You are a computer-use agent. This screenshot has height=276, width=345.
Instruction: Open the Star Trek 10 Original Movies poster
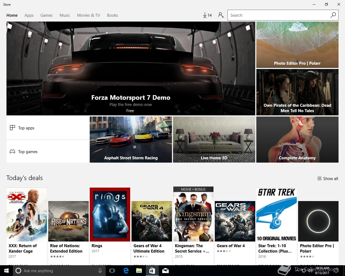277,215
